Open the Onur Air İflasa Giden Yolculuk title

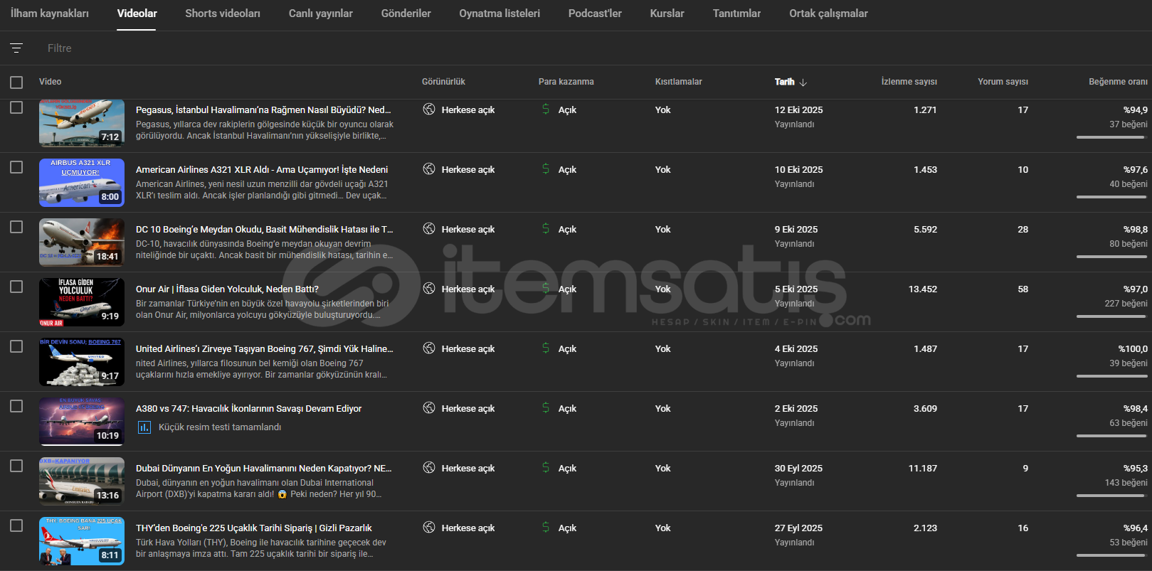[x=227, y=289]
